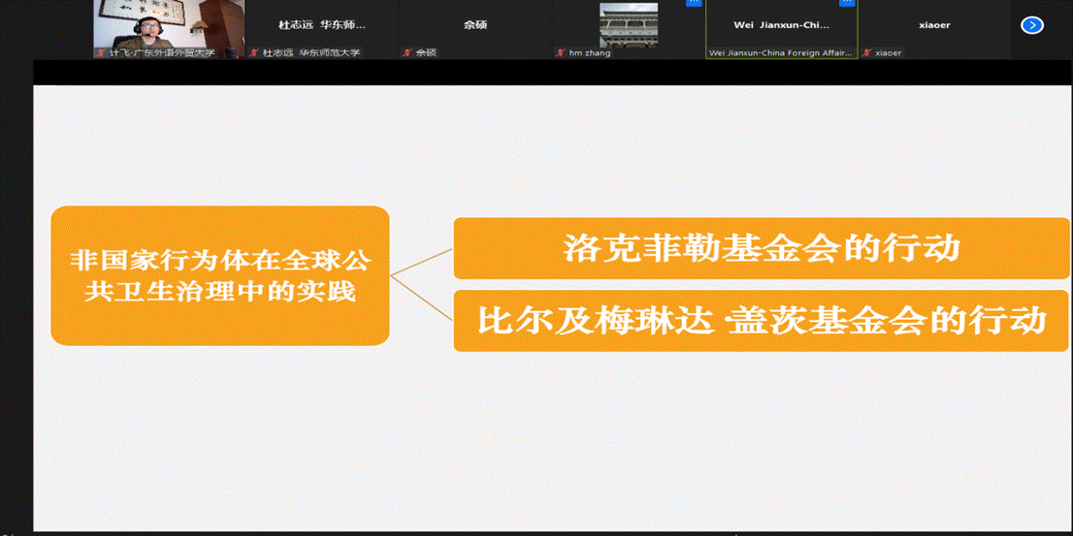The height and width of the screenshot is (536, 1073).
Task: Select hm zhang's building profile picture
Action: point(628,24)
